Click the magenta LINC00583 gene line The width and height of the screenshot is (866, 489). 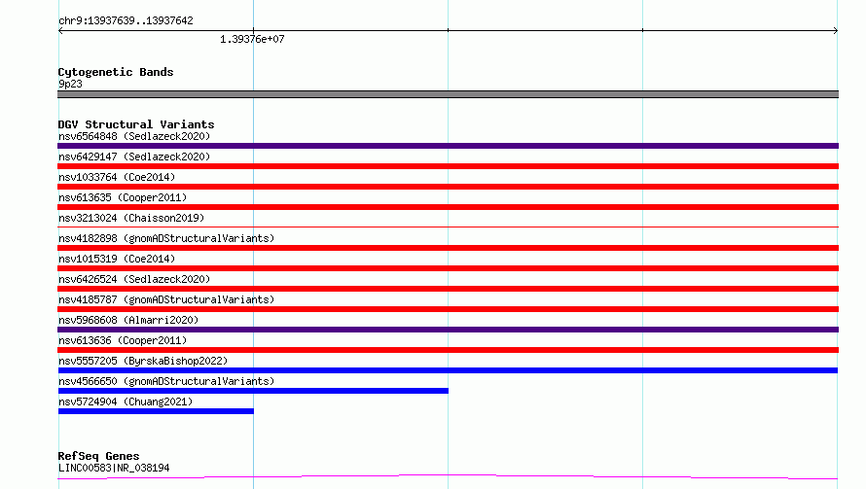point(448,476)
